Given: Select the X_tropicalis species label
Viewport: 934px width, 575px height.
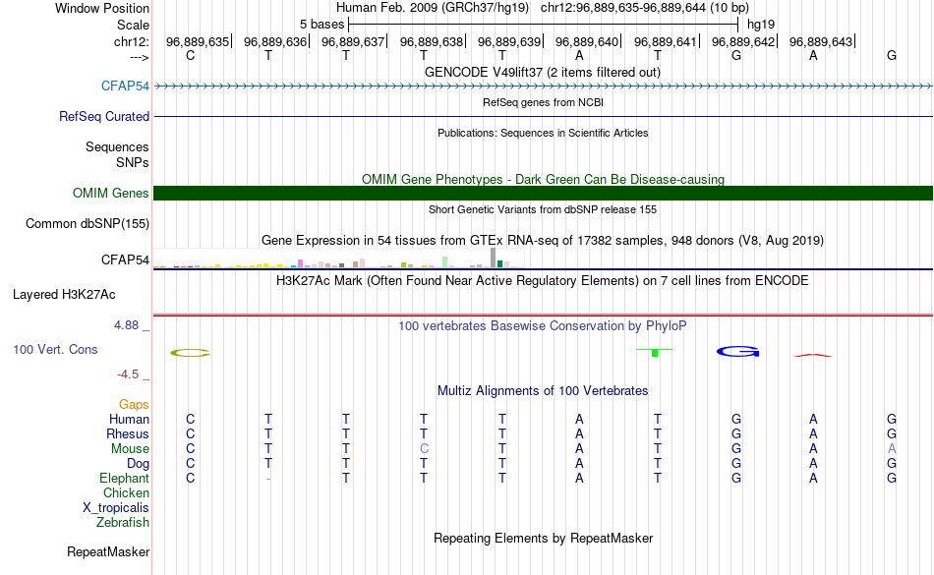Looking at the screenshot, I should (x=116, y=508).
